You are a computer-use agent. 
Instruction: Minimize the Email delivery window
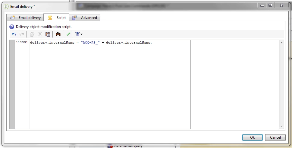pos(262,5)
